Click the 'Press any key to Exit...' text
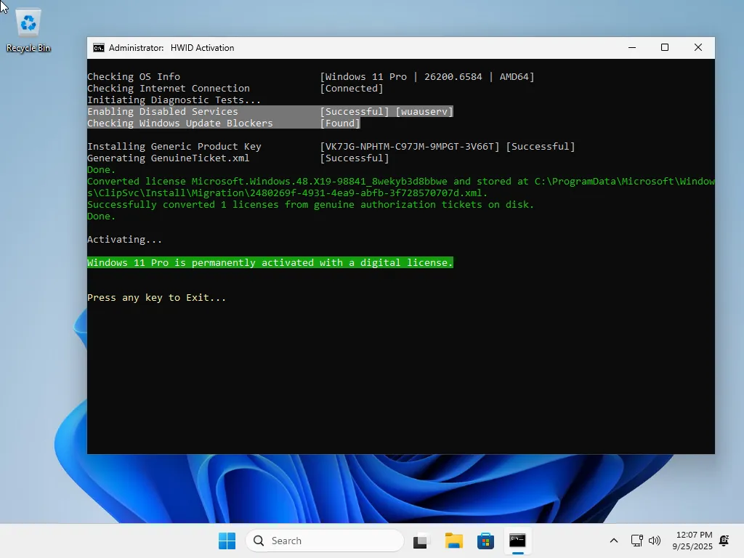This screenshot has width=744, height=558. (157, 297)
